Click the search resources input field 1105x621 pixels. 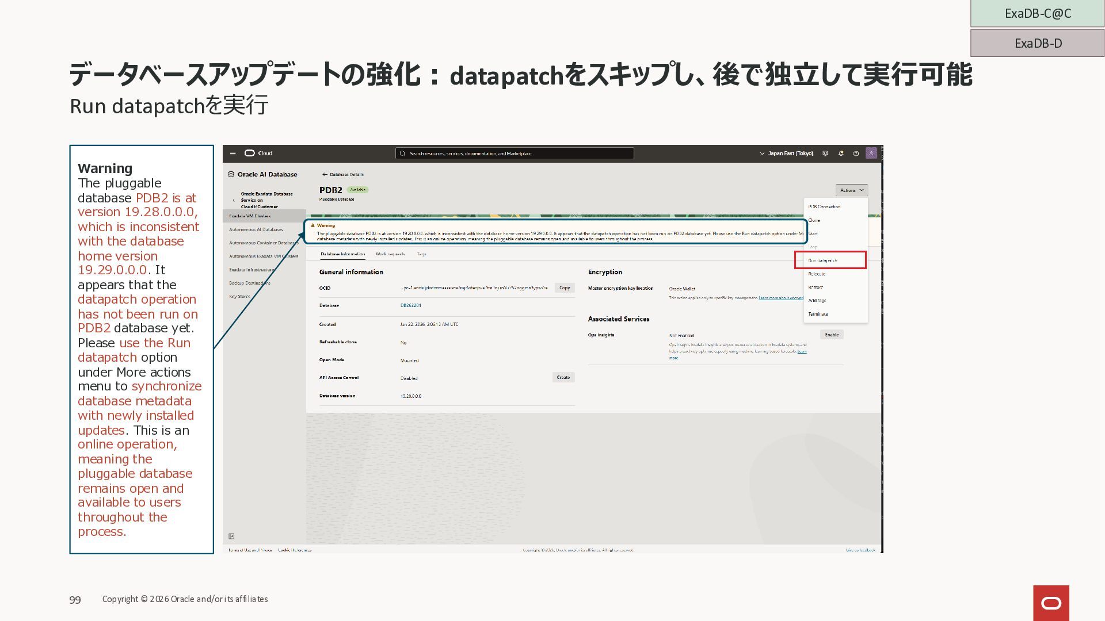(514, 154)
